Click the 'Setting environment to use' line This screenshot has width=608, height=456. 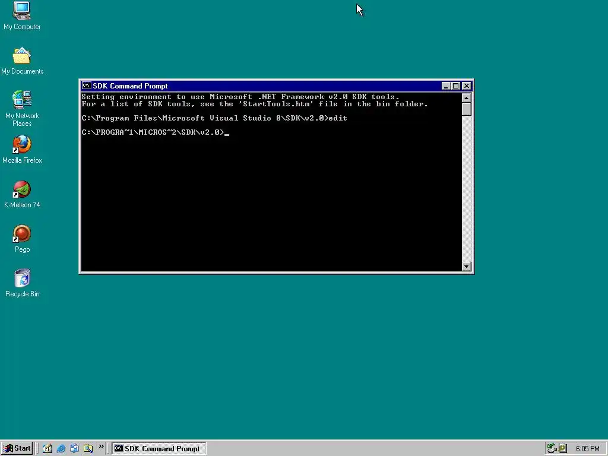pos(240,97)
